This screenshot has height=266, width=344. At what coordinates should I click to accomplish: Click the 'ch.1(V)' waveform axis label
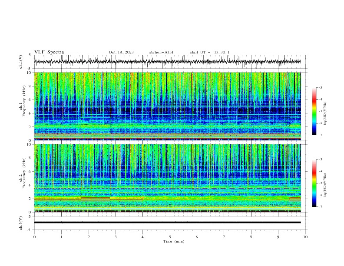point(21,62)
